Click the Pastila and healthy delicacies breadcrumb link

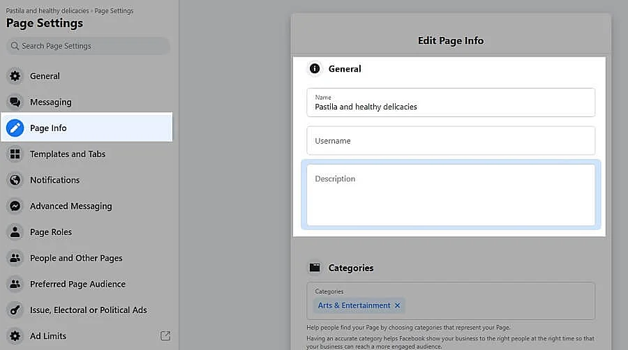[47, 11]
